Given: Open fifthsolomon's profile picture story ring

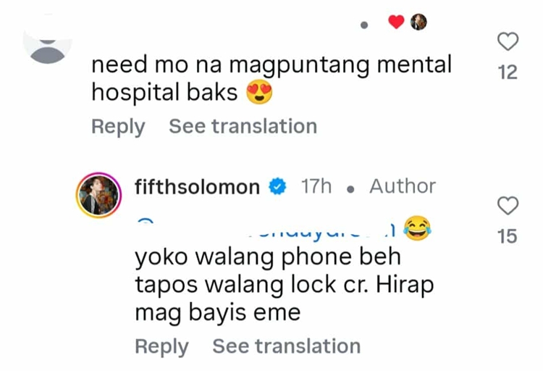Looking at the screenshot, I should pyautogui.click(x=99, y=195).
